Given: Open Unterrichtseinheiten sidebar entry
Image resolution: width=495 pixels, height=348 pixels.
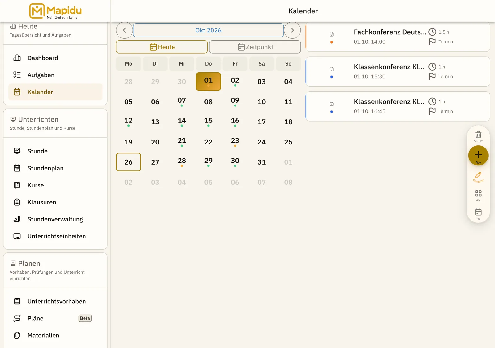Looking at the screenshot, I should [55, 236].
